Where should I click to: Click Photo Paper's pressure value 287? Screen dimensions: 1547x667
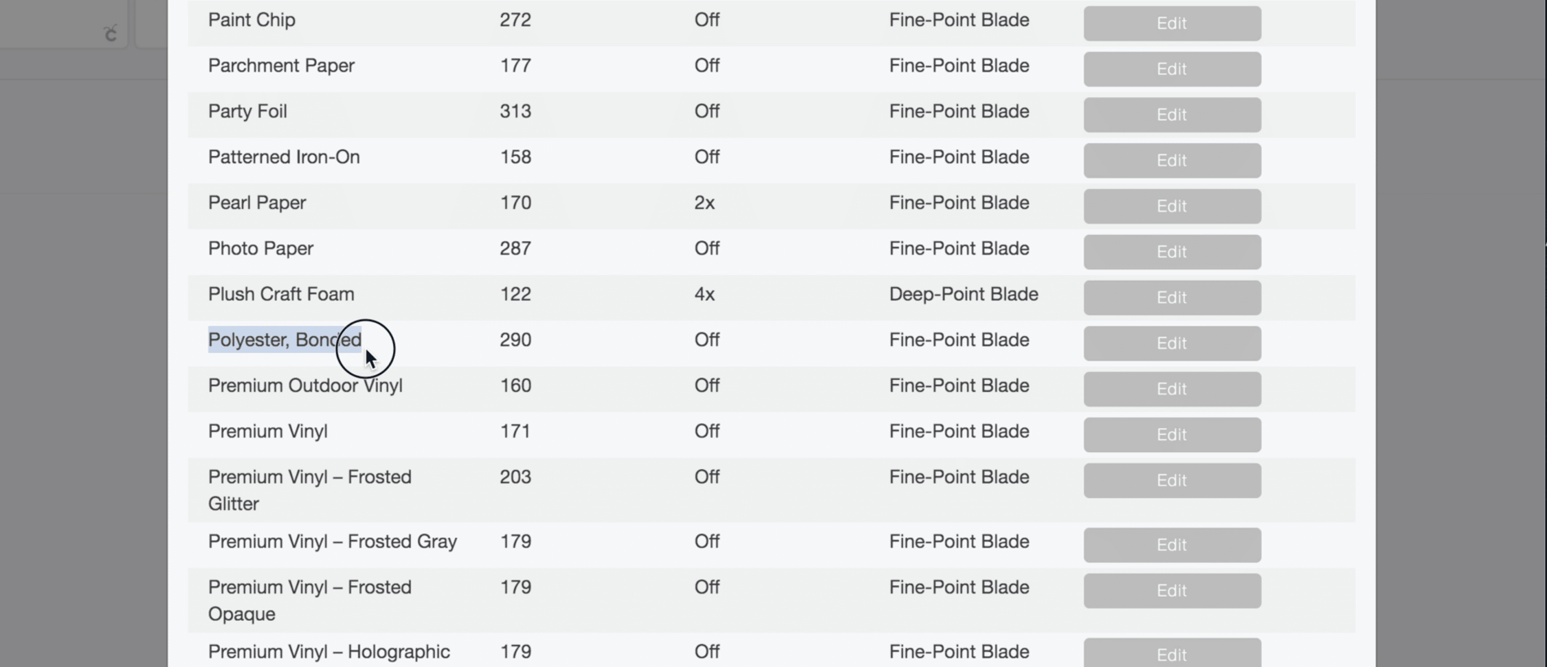point(515,249)
